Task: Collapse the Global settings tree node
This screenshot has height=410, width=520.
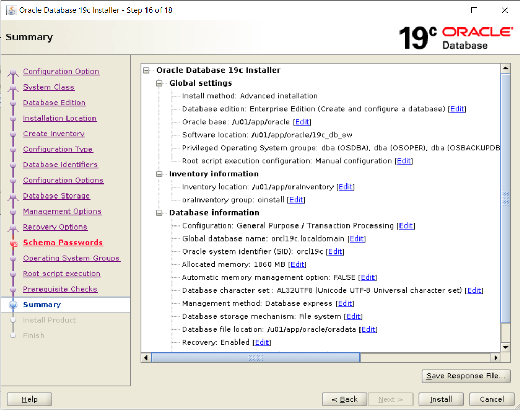Action: (159, 83)
